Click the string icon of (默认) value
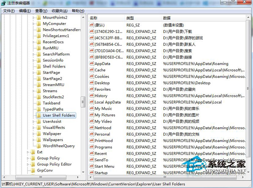Viewport: 253px width, 188px height. click(92, 25)
